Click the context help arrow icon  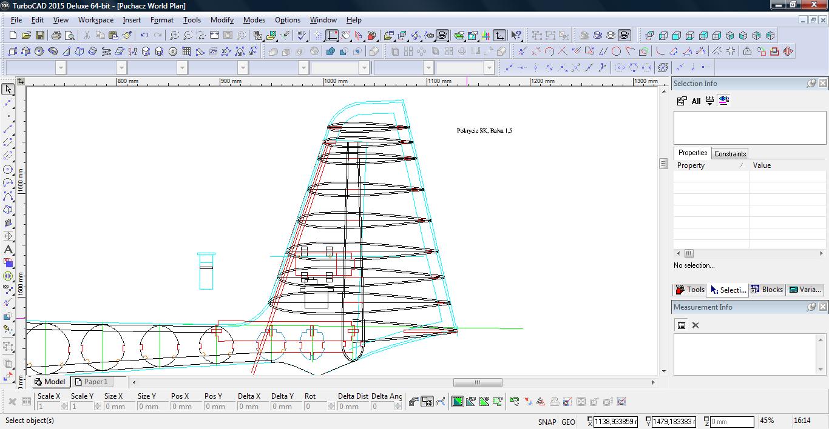tap(516, 36)
